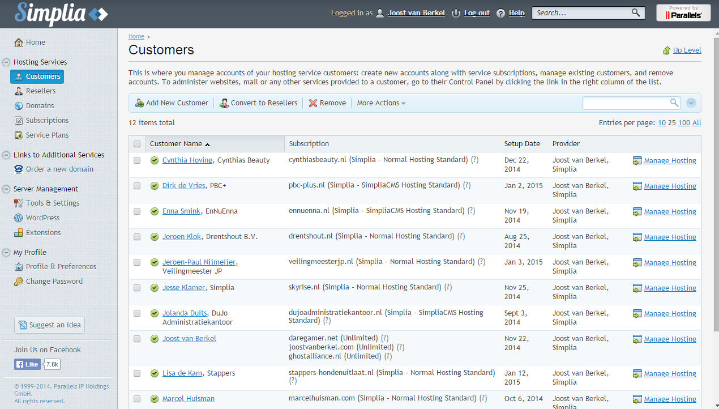The height and width of the screenshot is (409, 719).
Task: Click the Resellers person icon in sidebar
Action: 19,91
